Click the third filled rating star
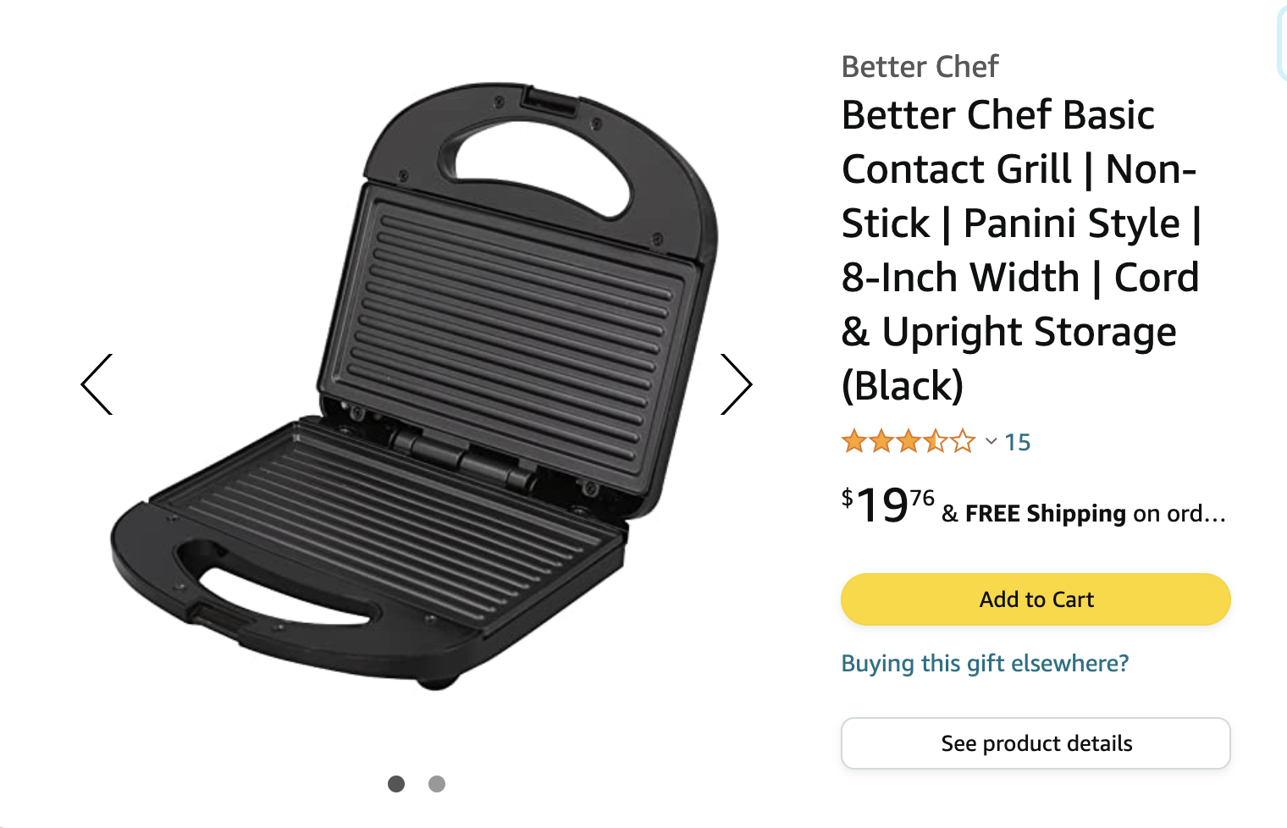Screen dimensions: 1287x828 pos(909,441)
